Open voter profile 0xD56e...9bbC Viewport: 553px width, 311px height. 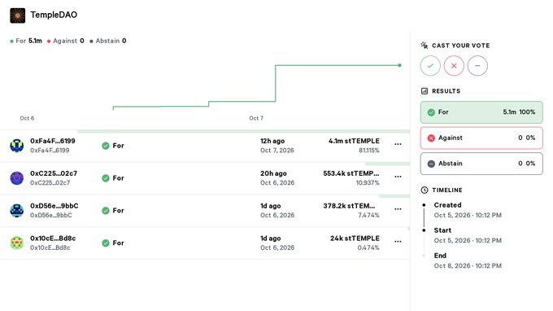54,206
